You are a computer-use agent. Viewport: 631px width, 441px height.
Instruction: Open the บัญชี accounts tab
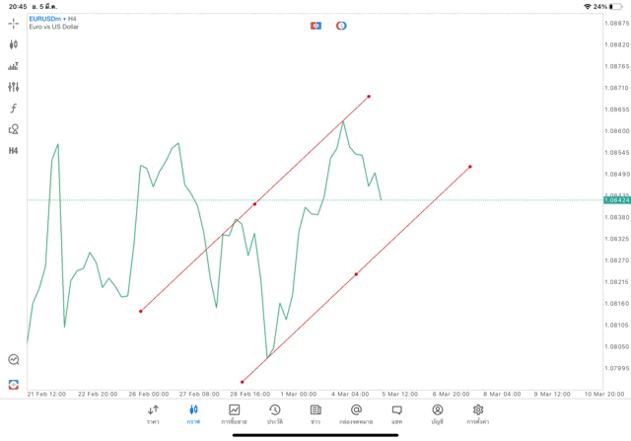click(437, 413)
